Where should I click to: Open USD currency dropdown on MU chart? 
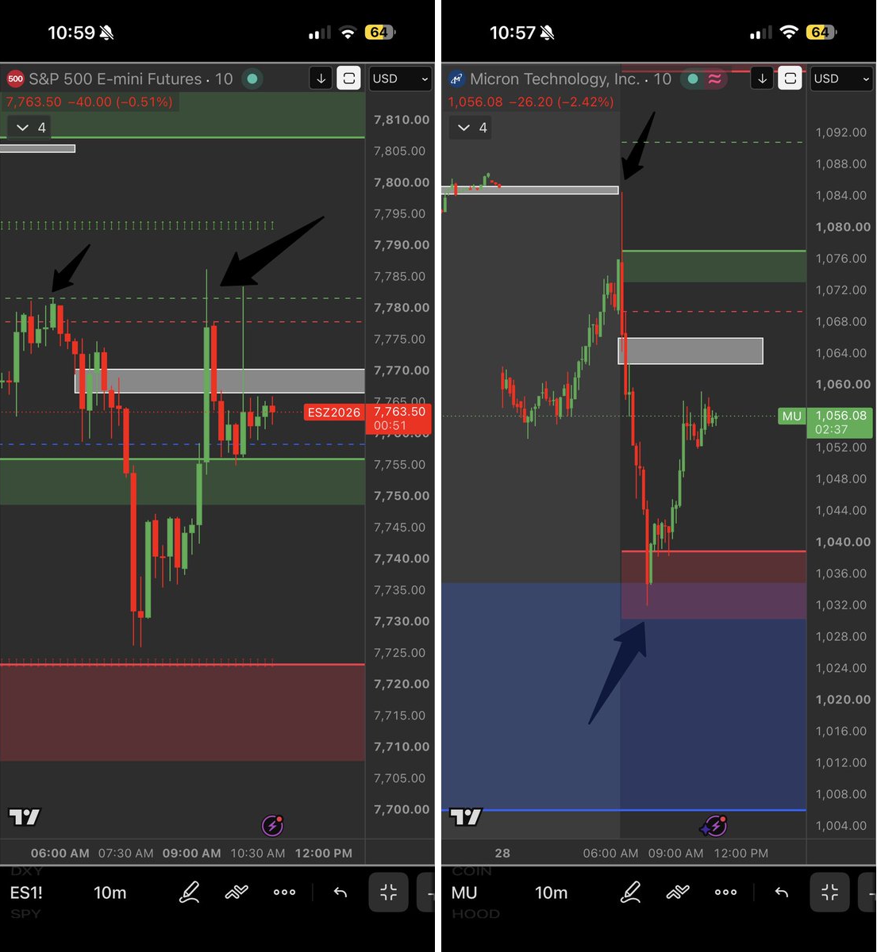click(842, 79)
